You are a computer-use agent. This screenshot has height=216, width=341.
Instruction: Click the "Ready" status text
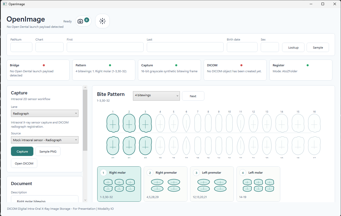(68, 21)
